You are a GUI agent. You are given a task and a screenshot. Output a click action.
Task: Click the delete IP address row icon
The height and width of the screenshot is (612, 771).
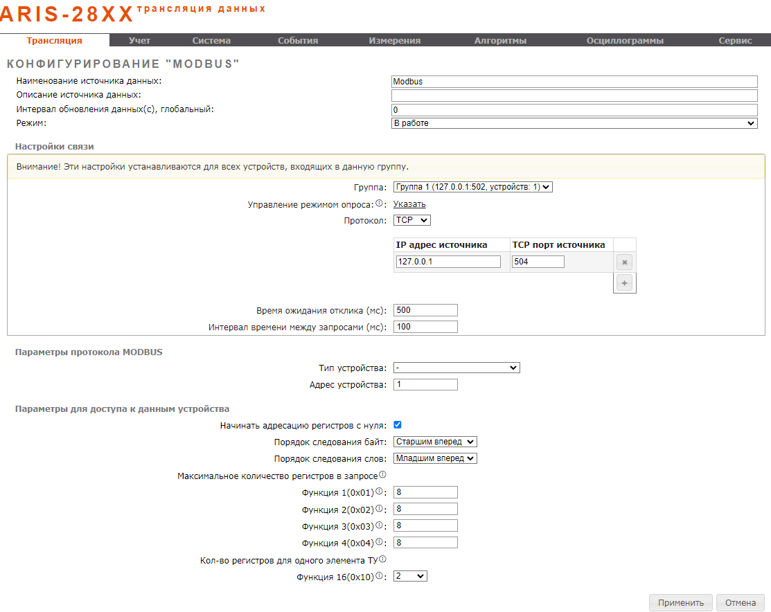point(624,262)
